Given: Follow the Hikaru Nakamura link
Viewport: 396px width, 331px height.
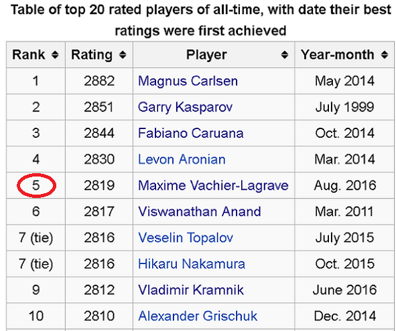Looking at the screenshot, I should 192,264.
